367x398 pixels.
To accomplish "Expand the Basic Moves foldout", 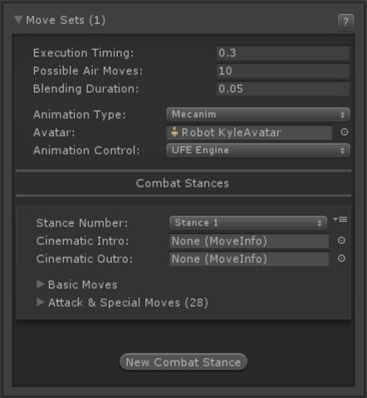I will click(41, 284).
